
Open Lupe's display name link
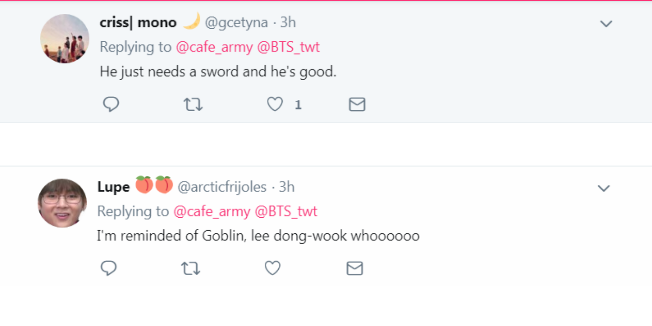(x=114, y=187)
